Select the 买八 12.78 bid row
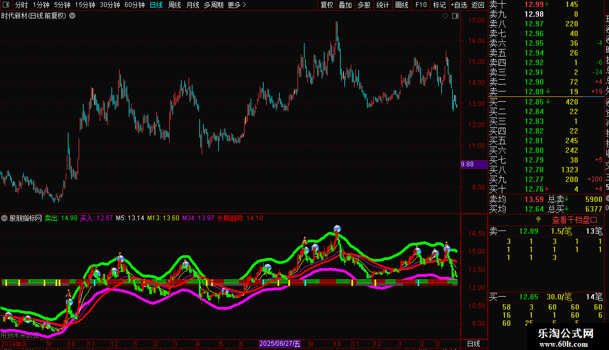This screenshot has height=350, width=609. pos(546,170)
